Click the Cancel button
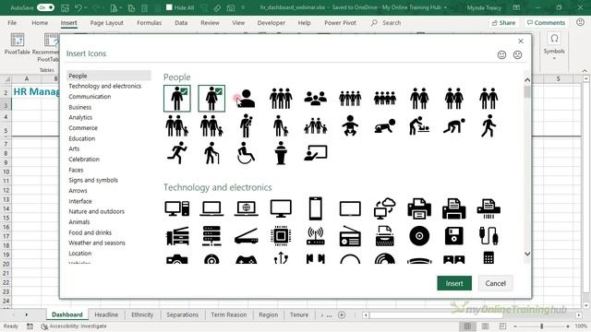The image size is (591, 332). (x=495, y=283)
